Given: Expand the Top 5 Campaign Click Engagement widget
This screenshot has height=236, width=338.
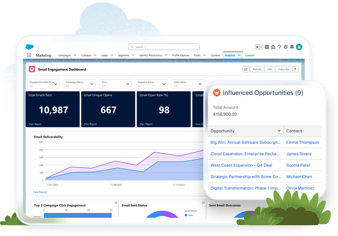Looking at the screenshot, I should (x=115, y=202).
